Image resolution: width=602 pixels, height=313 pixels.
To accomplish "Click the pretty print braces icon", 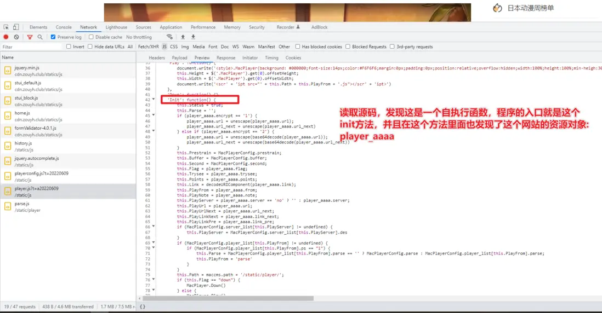I will click(143, 306).
